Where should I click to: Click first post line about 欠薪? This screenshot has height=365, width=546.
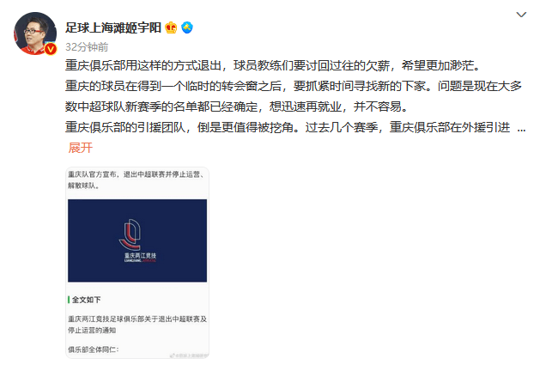[x=273, y=65]
